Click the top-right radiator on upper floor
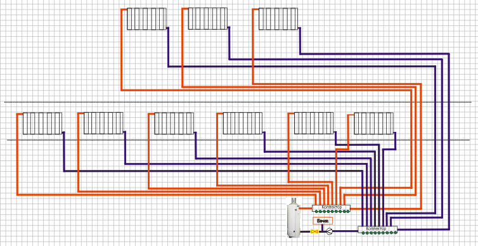The image size is (478, 246). point(278,19)
